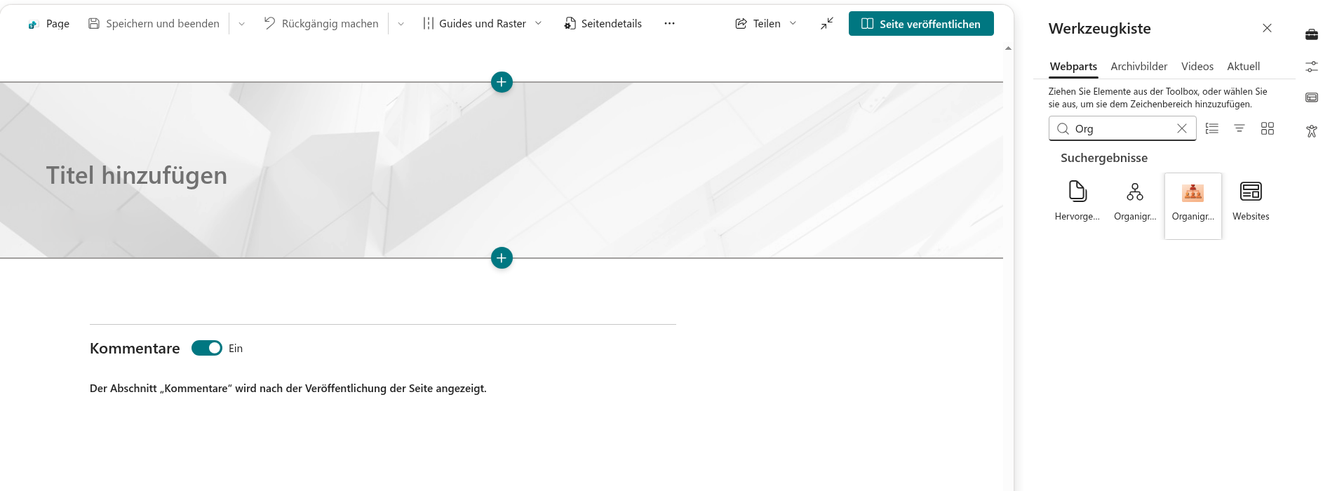Select the colored Organigramm webpart
The height and width of the screenshot is (491, 1337).
pyautogui.click(x=1193, y=206)
